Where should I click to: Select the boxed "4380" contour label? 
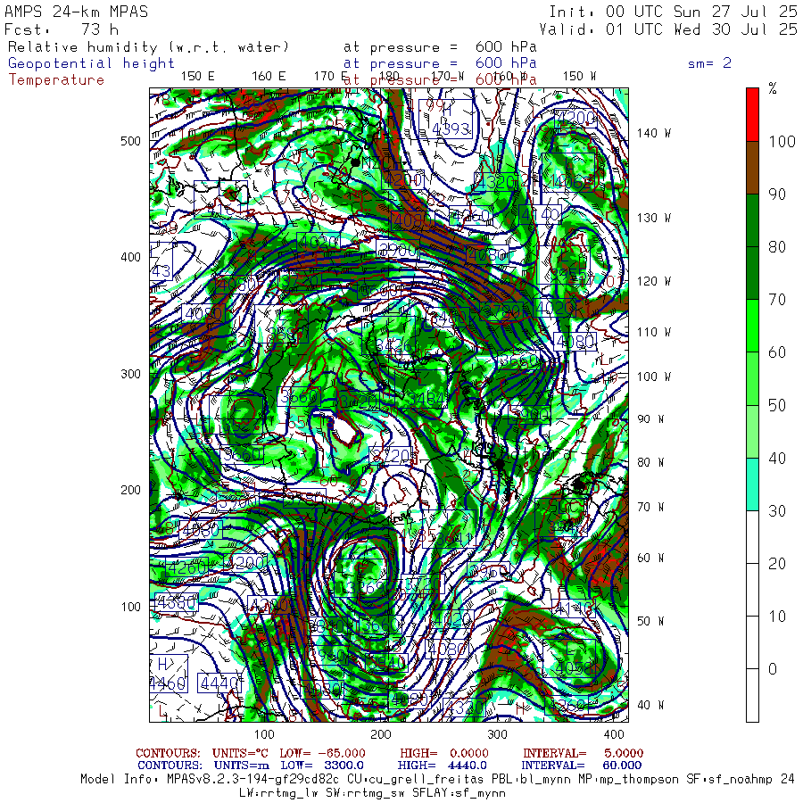176,602
